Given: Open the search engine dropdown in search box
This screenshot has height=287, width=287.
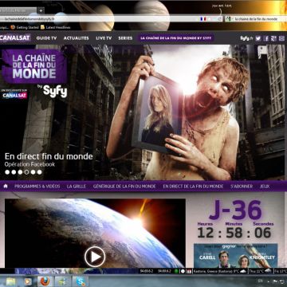Looking at the screenshot, I should tap(229, 19).
